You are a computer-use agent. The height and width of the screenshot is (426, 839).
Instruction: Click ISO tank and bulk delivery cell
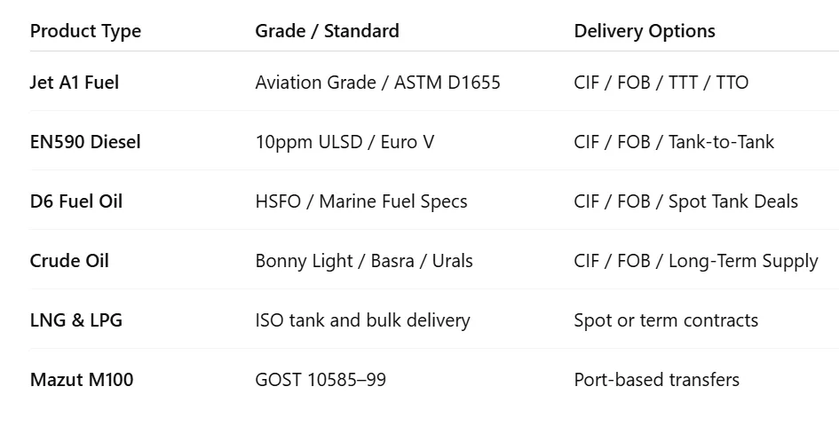click(363, 320)
